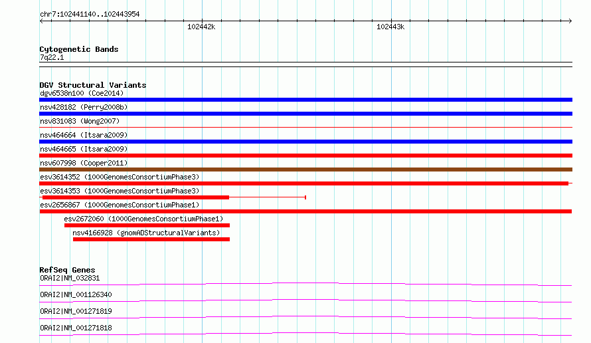The image size is (591, 343).
Task: Click the esv2656867 red variant bar
Action: pos(305,211)
